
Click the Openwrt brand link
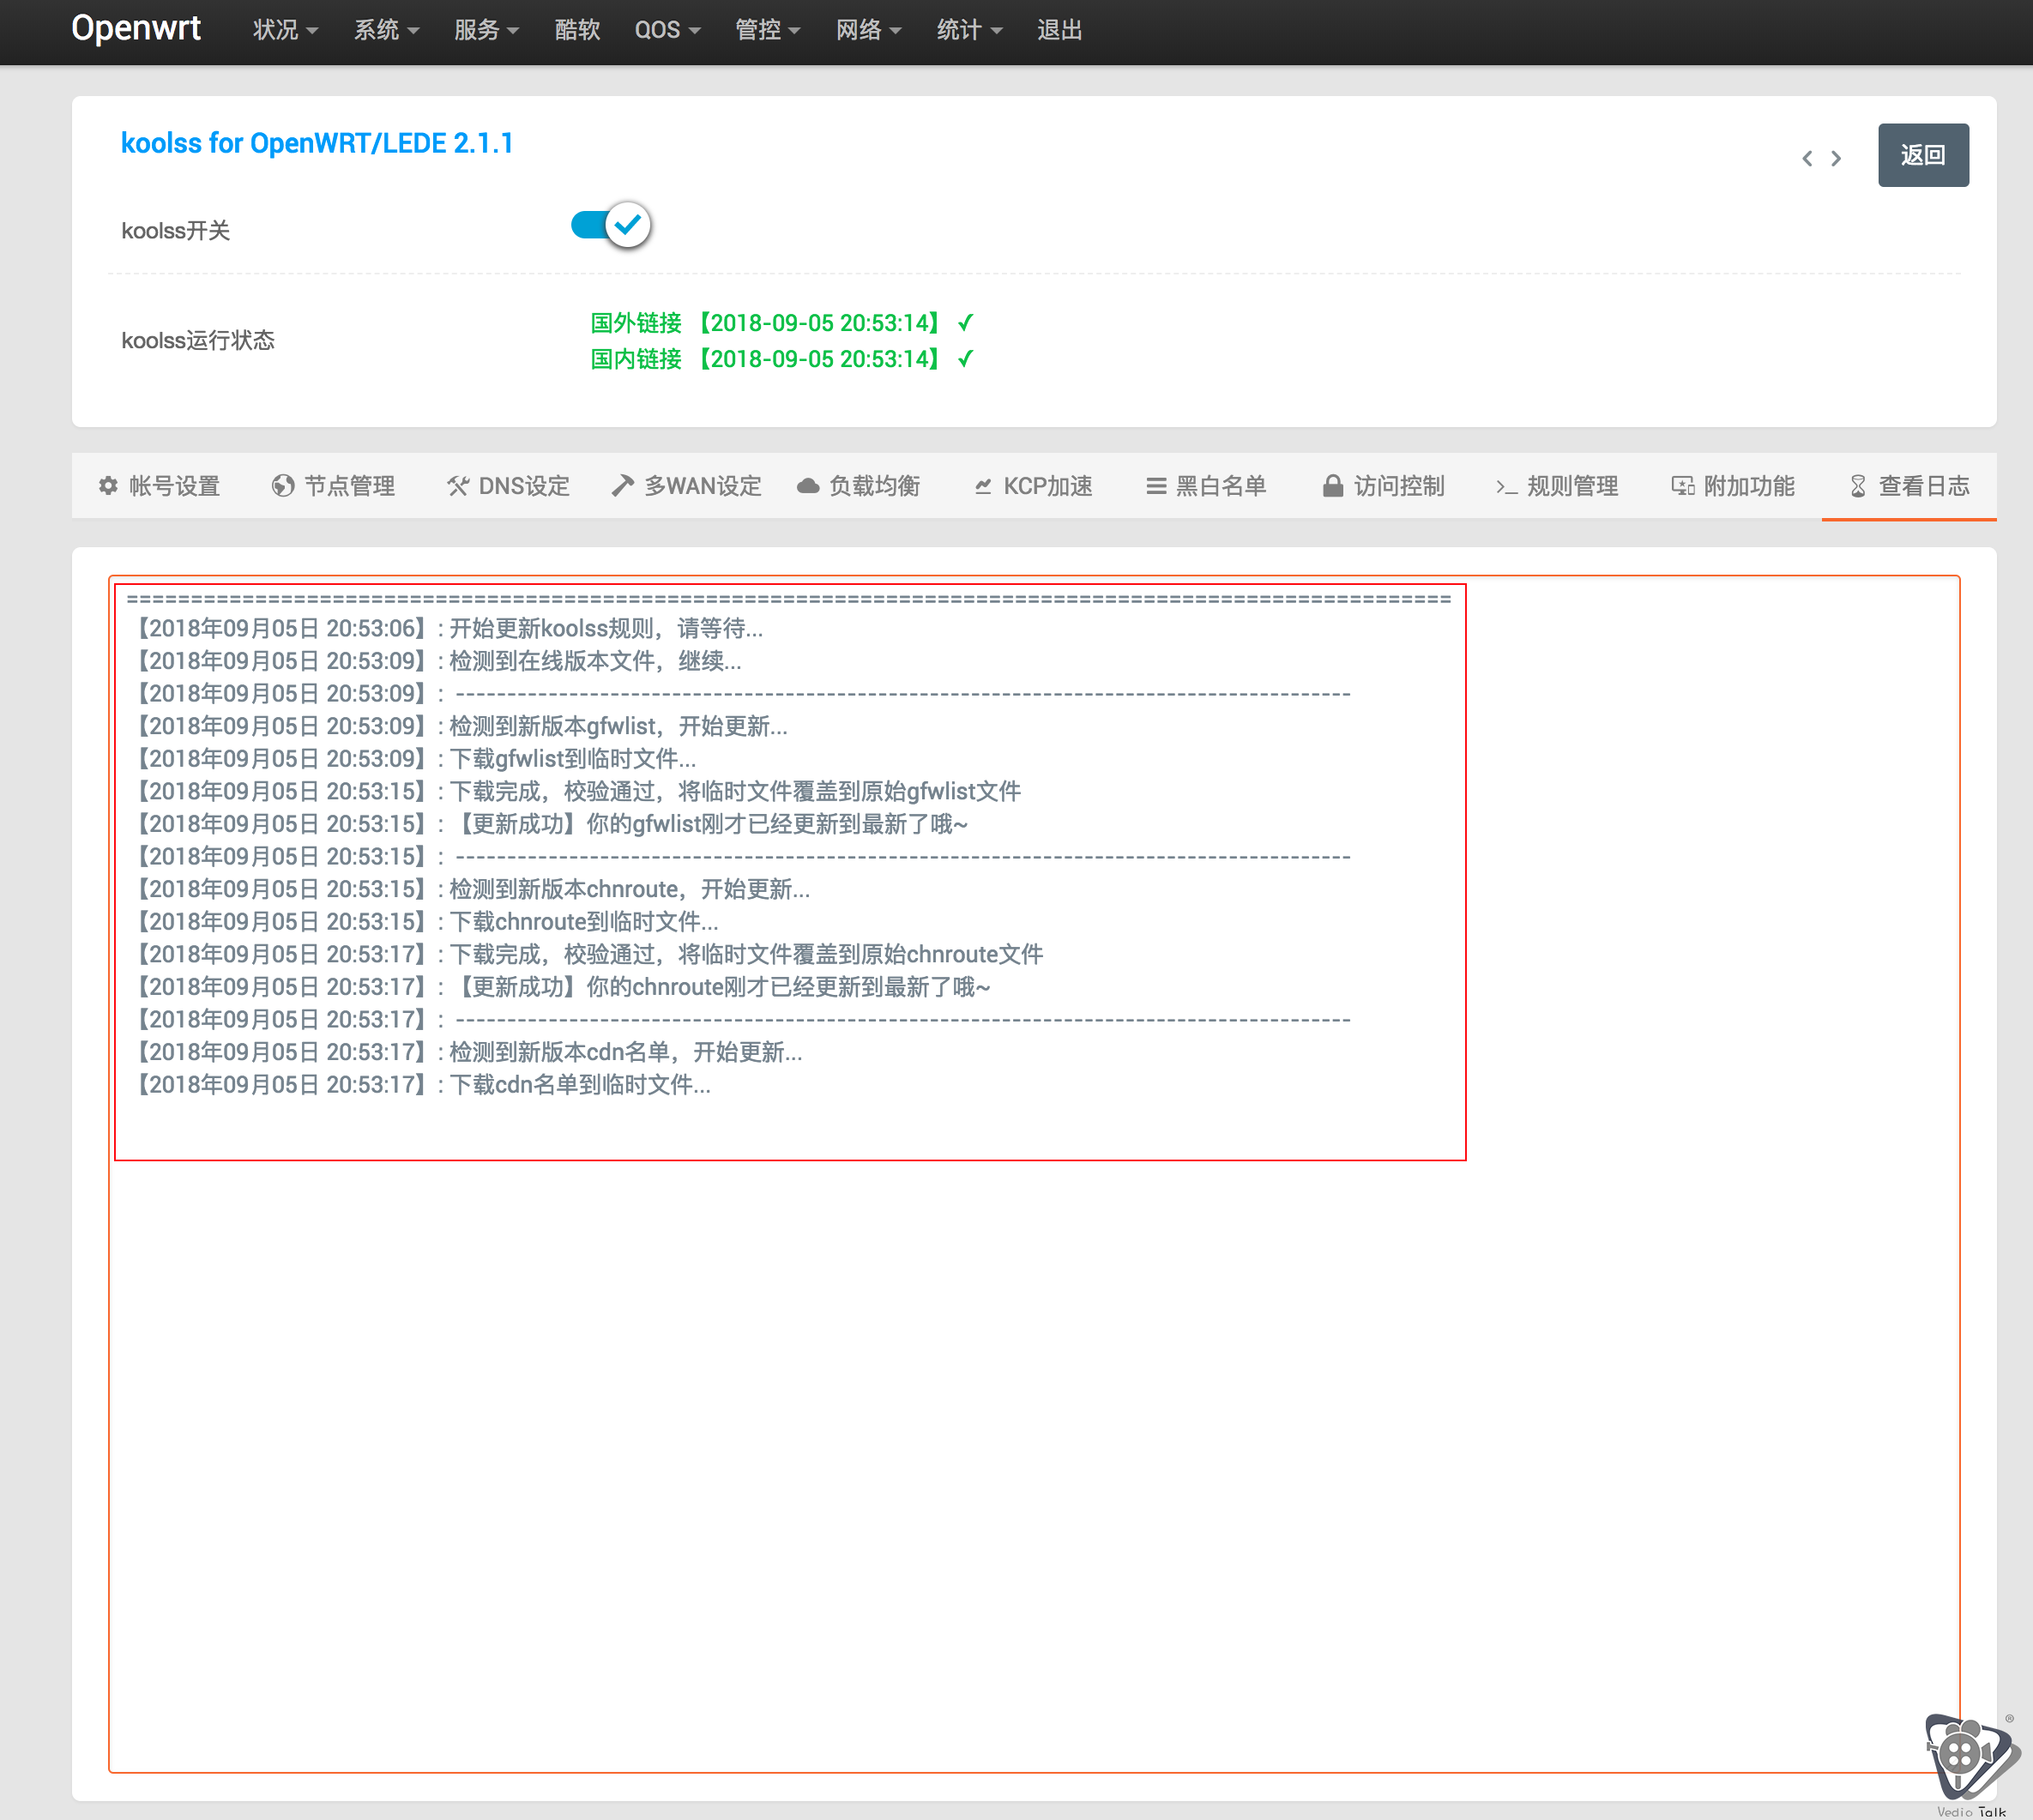[136, 28]
